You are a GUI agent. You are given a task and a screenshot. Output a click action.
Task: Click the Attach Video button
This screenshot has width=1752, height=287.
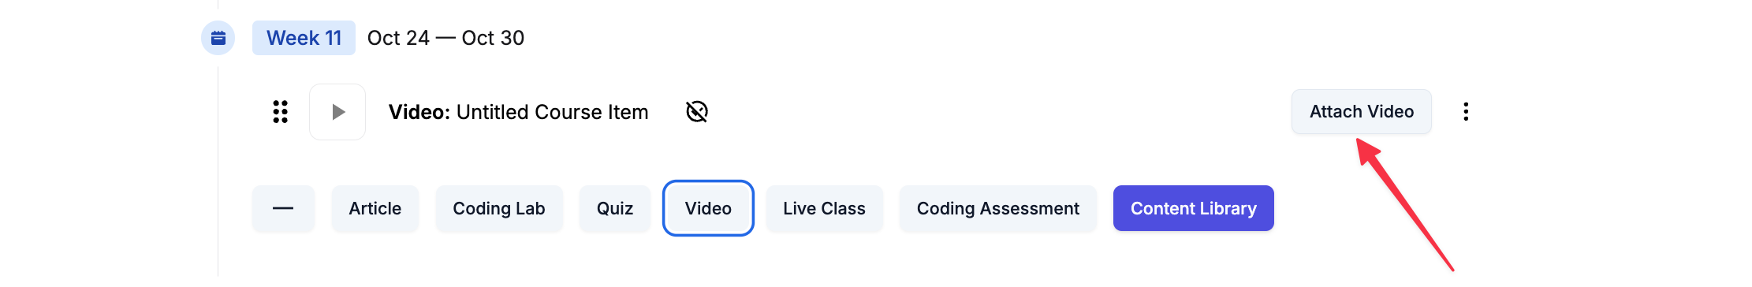coord(1362,112)
